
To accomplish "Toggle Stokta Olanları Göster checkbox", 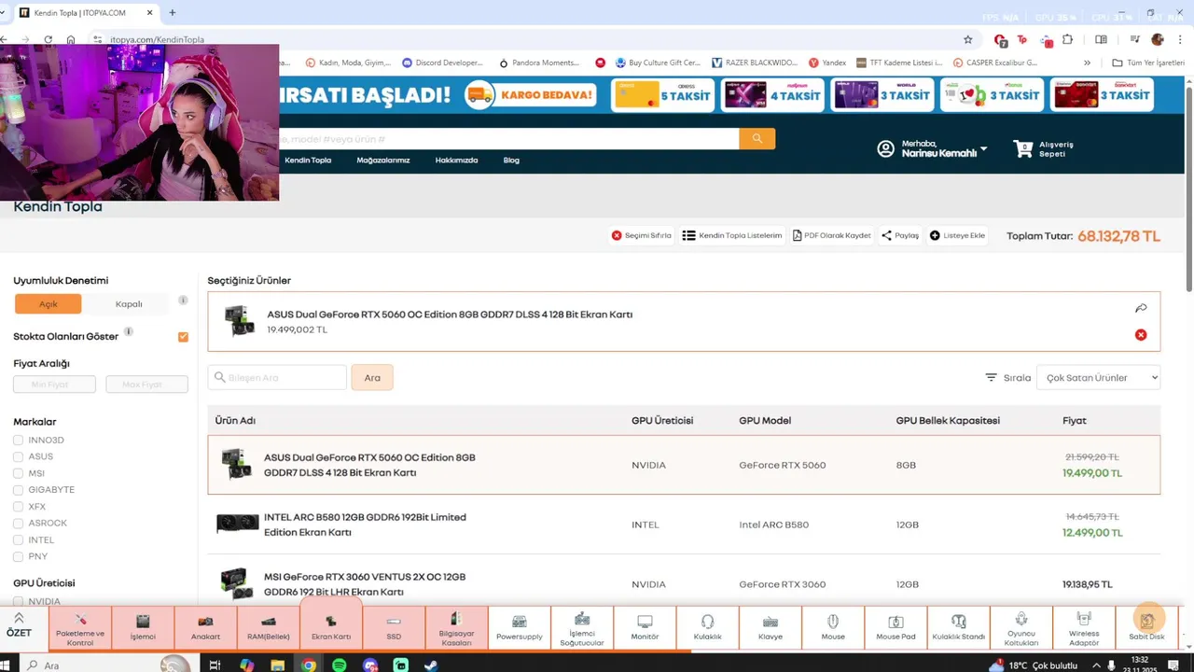I will pyautogui.click(x=183, y=337).
